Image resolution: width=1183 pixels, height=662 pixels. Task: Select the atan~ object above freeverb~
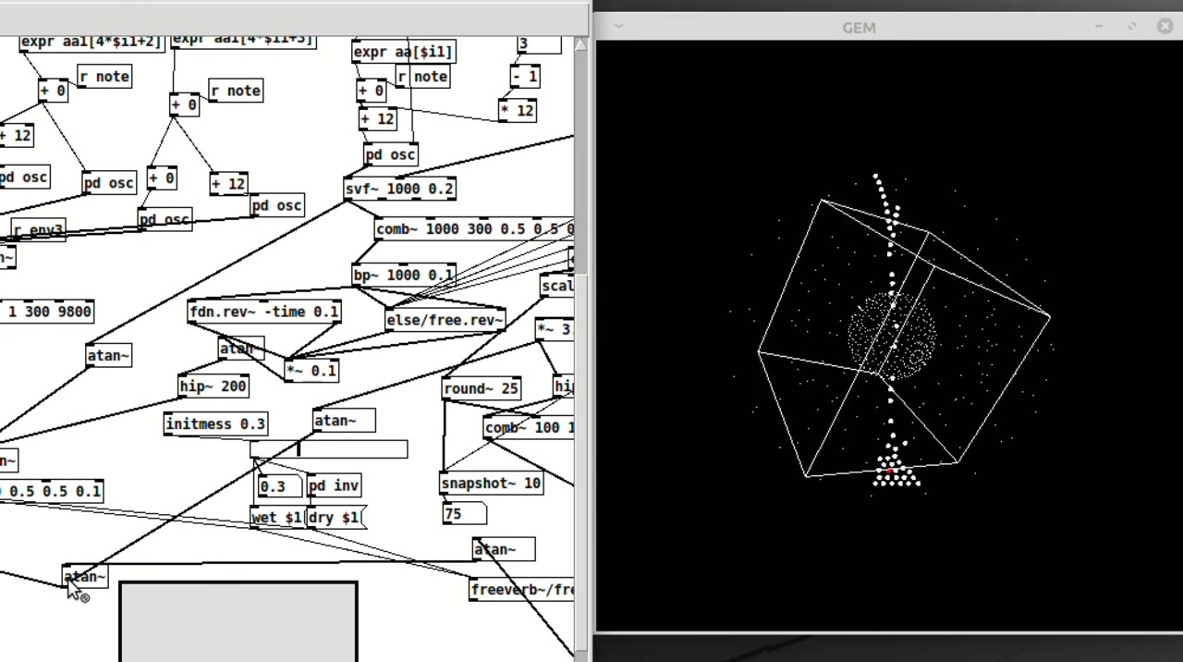click(504, 549)
